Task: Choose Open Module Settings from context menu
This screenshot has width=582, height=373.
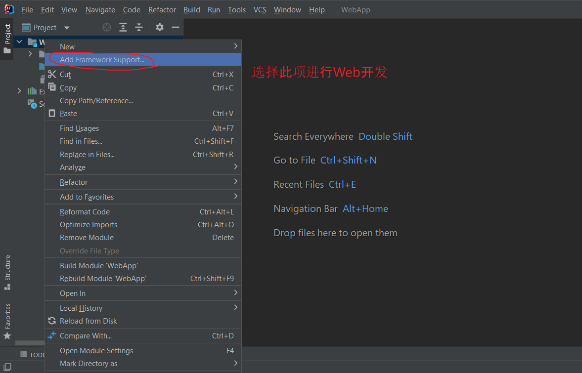Action: click(96, 350)
